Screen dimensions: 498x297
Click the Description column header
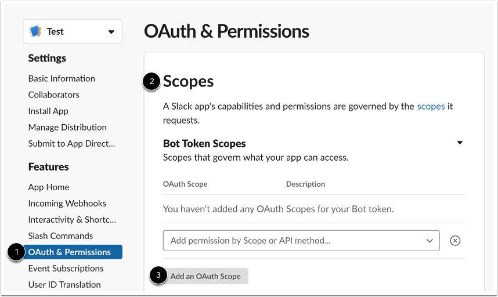pos(305,184)
